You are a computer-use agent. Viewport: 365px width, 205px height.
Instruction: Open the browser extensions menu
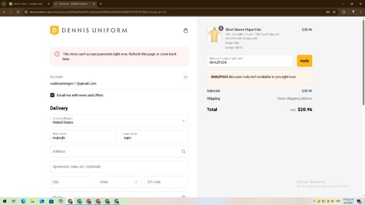343,12
